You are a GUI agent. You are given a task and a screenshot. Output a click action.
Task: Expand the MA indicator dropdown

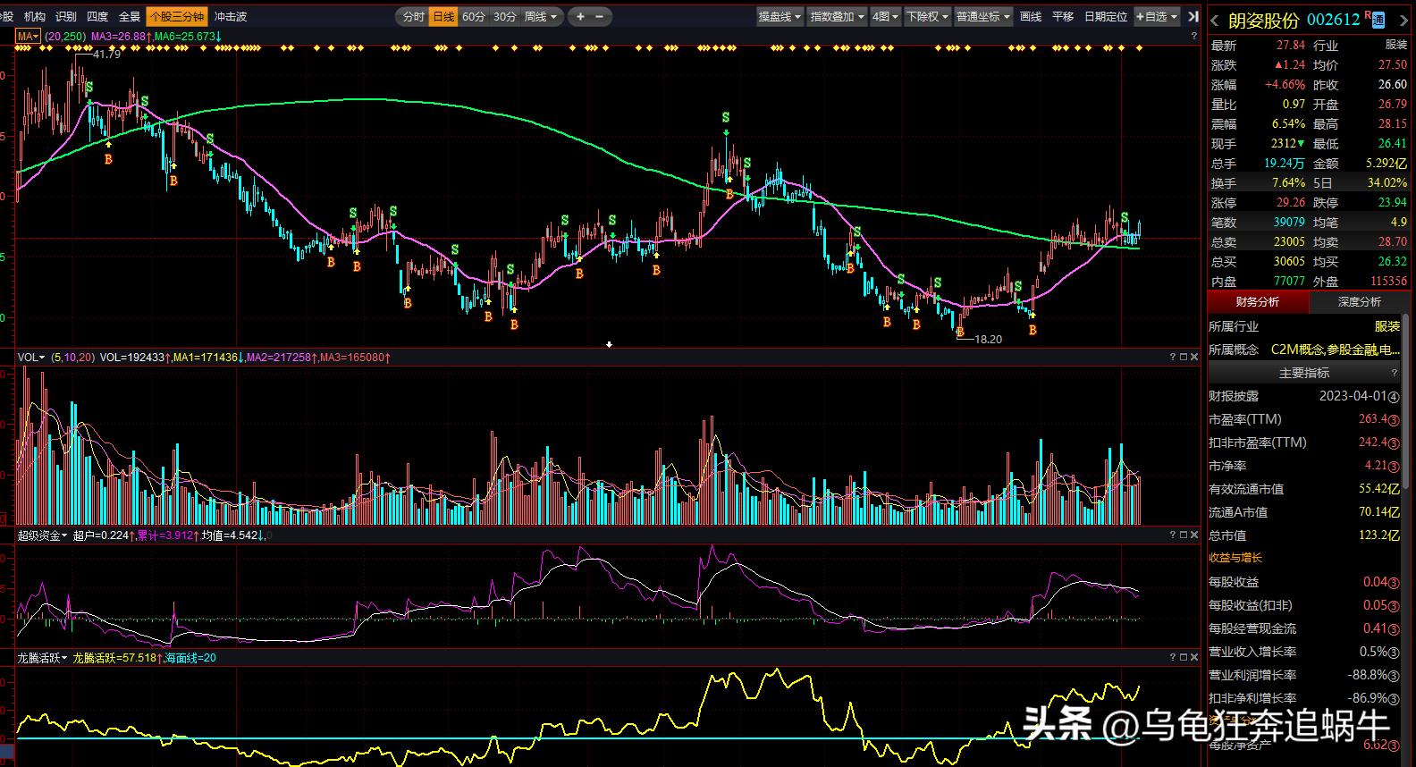(x=29, y=36)
